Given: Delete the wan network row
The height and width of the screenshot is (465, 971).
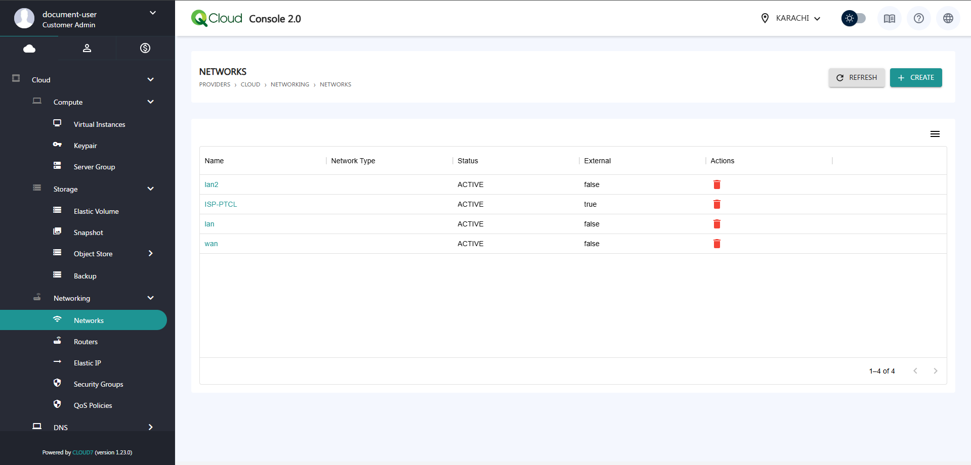Looking at the screenshot, I should (716, 244).
